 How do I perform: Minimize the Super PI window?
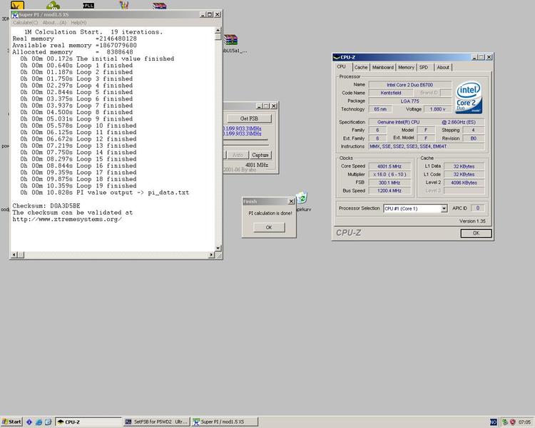(x=203, y=15)
